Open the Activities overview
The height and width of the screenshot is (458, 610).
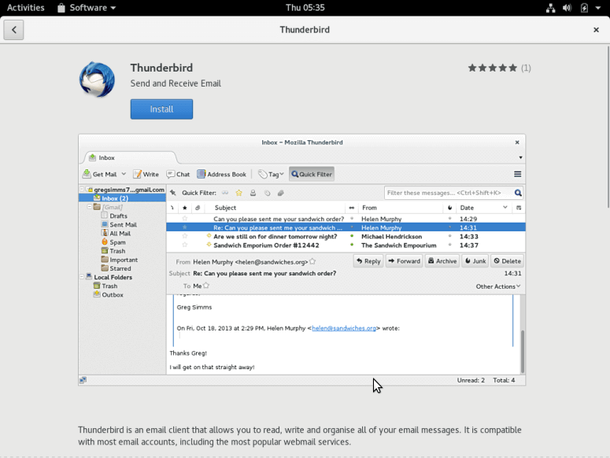(x=25, y=8)
